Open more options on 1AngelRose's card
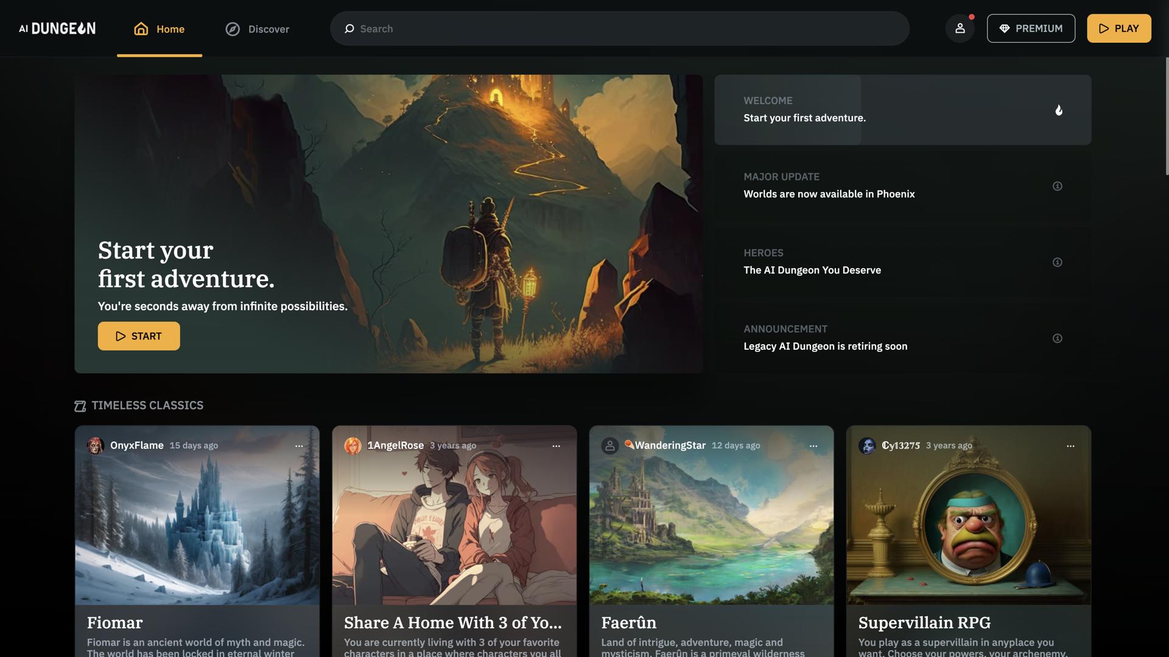1169x657 pixels. click(556, 446)
